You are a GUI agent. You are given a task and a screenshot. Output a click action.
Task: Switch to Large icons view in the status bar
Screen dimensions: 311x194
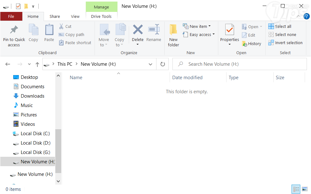point(305,189)
